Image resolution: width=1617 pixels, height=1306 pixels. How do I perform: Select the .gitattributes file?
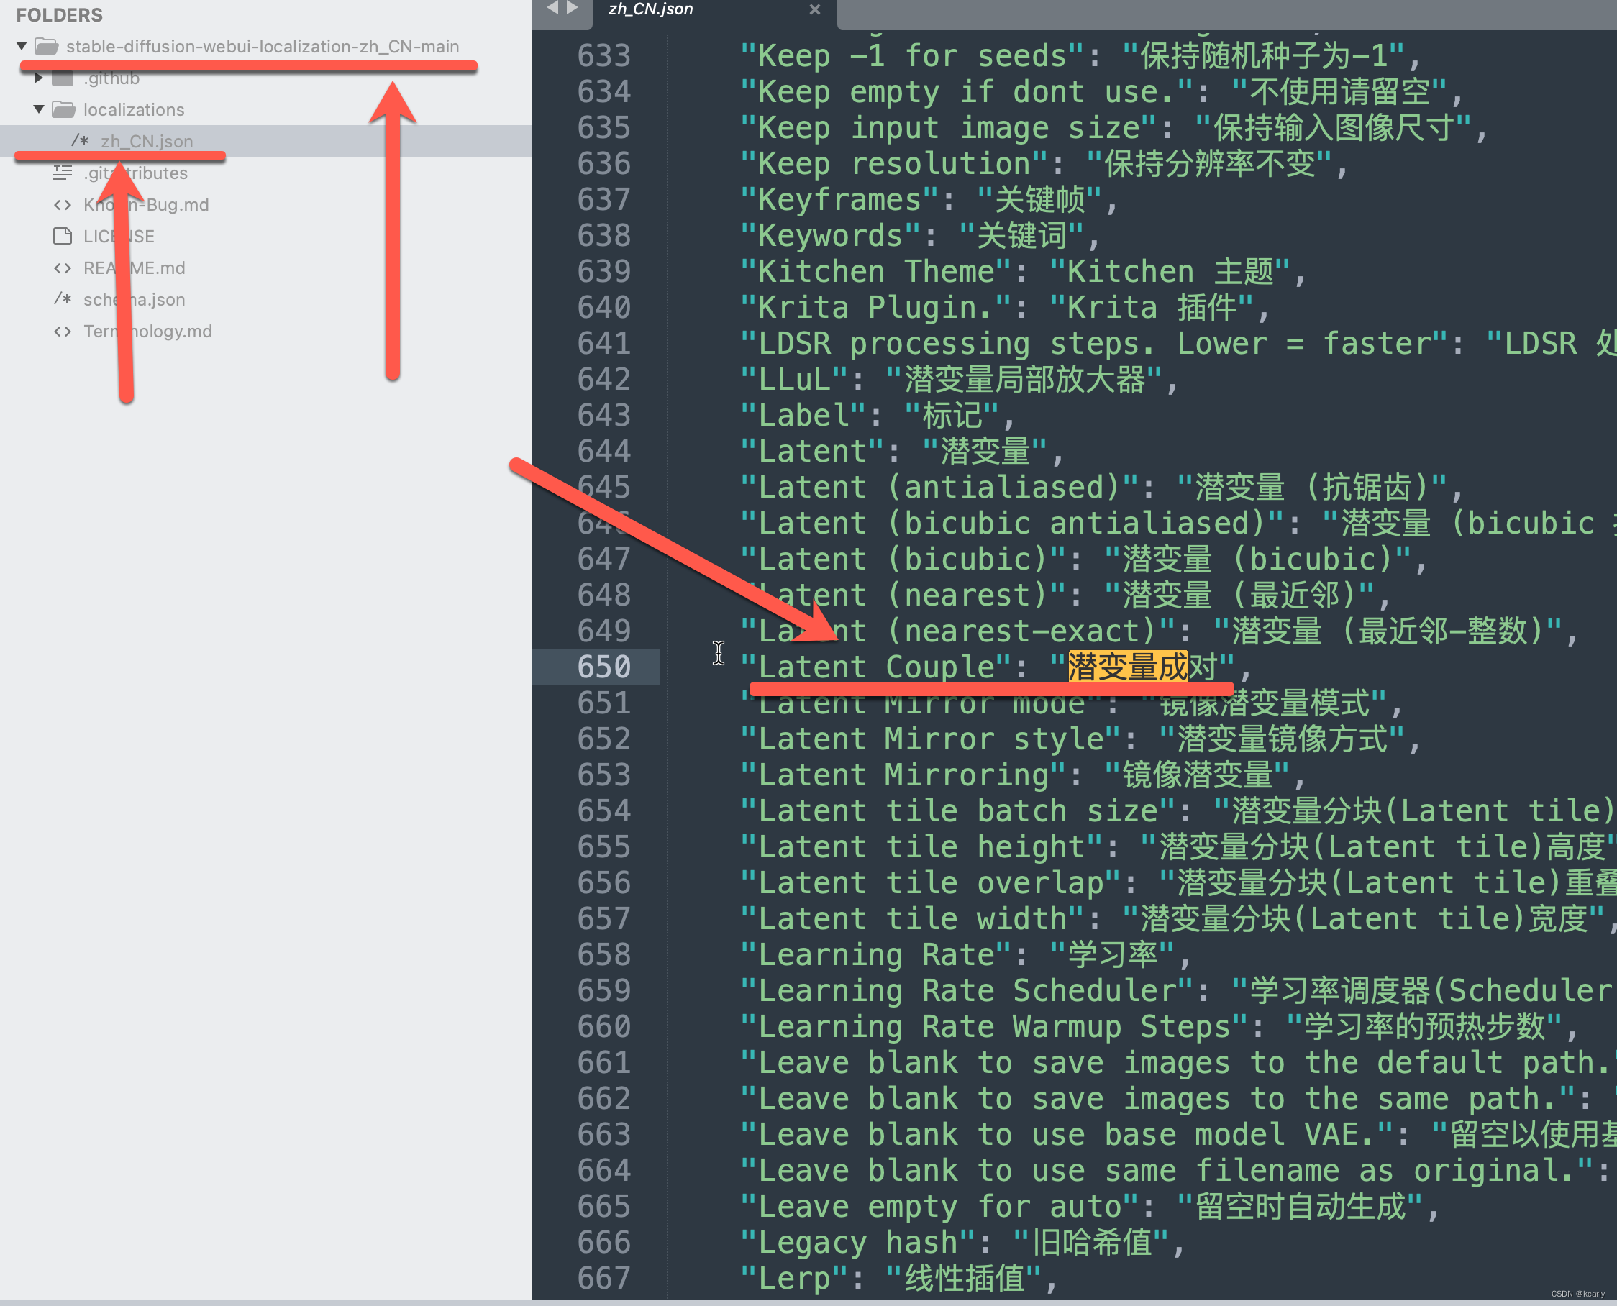click(133, 170)
